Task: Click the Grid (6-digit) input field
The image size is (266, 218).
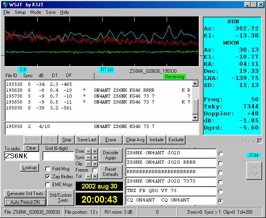Action: (x=59, y=156)
